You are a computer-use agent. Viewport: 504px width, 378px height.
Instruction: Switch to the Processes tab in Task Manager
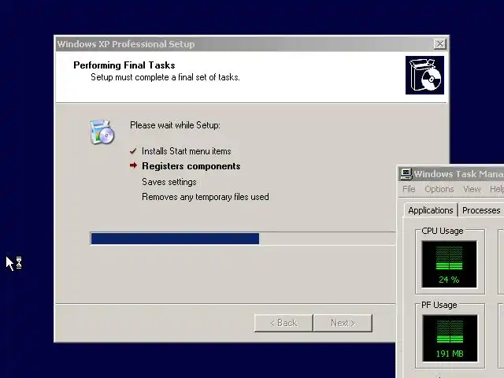[x=481, y=210]
